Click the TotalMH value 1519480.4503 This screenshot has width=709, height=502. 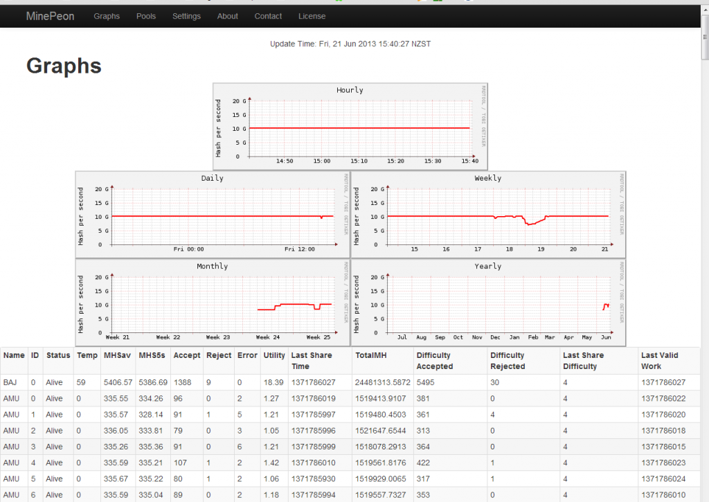[x=380, y=415]
